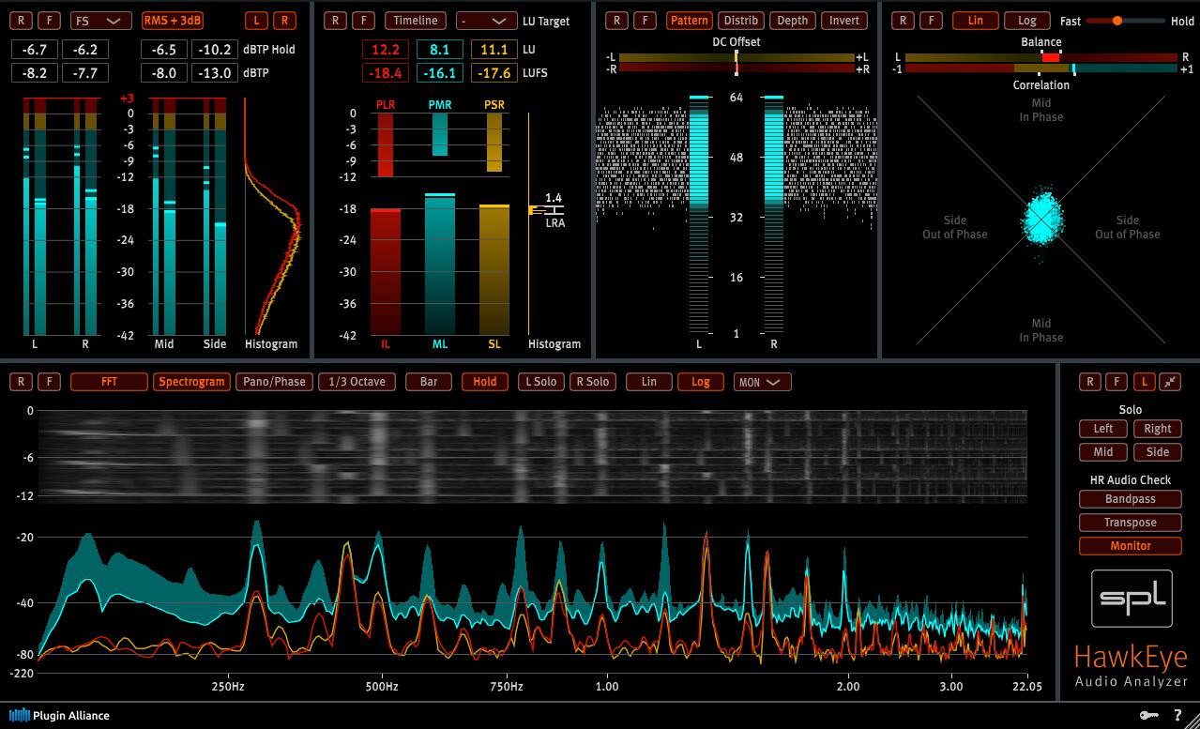Click the Bandpass button
Screen dimensions: 1200x729
pos(1130,499)
